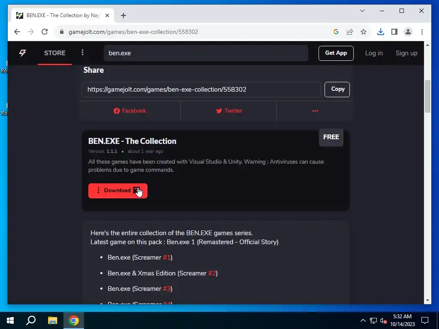The height and width of the screenshot is (329, 439).
Task: Toggle Chrome side panel
Action: click(394, 32)
